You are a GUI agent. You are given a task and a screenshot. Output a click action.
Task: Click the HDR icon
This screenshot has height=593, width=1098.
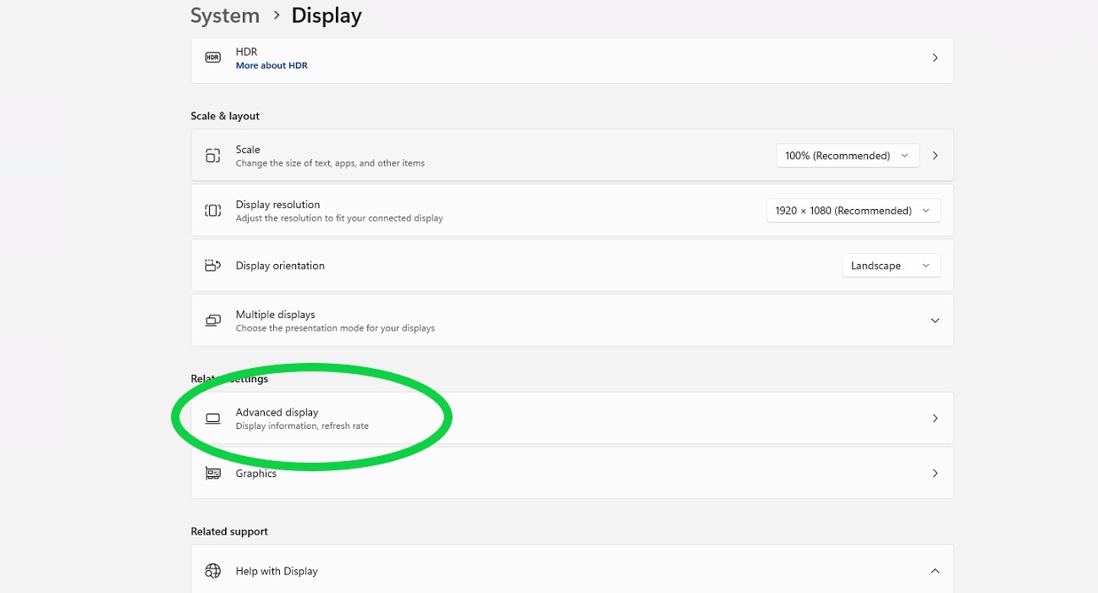[x=212, y=58]
